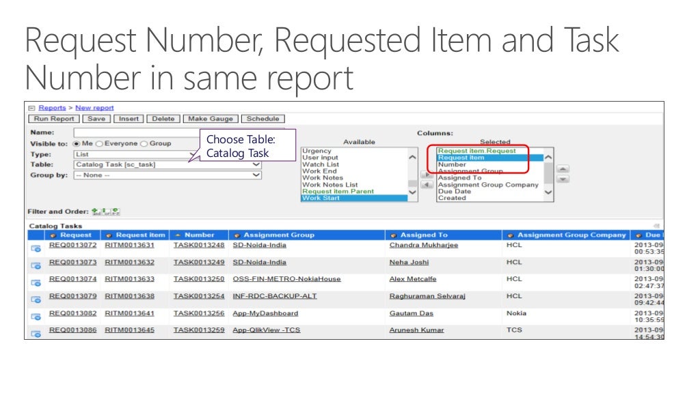Screen dimensions: 700x393
Task: Move selected column up in order
Action: pos(563,169)
